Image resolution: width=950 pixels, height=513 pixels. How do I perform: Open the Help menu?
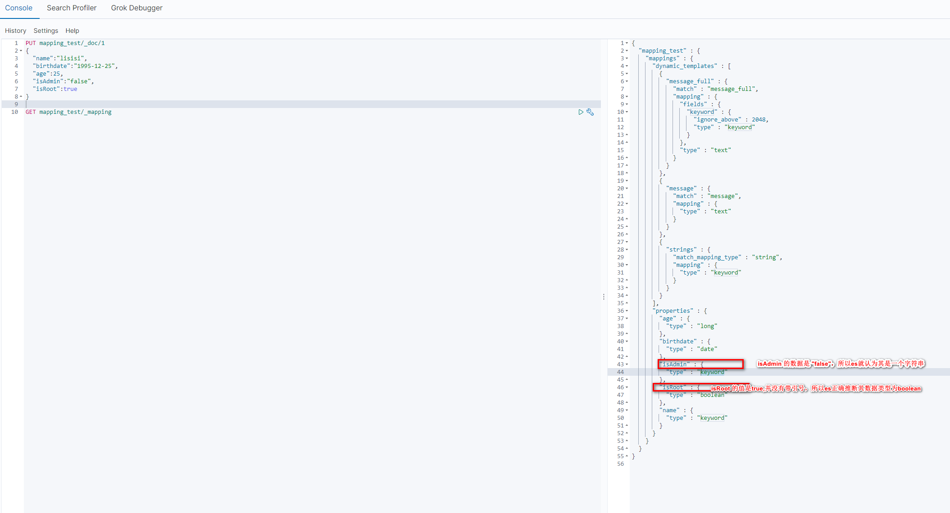[x=72, y=31]
